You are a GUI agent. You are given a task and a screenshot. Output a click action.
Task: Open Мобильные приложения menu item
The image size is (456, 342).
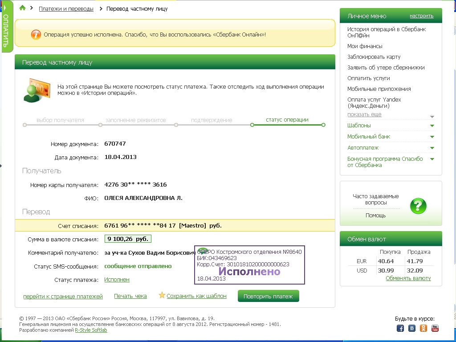pyautogui.click(x=379, y=89)
